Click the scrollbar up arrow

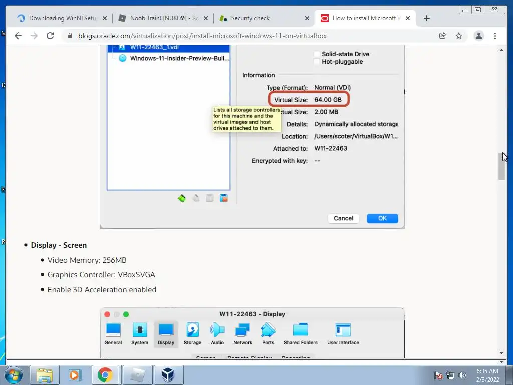point(501,50)
